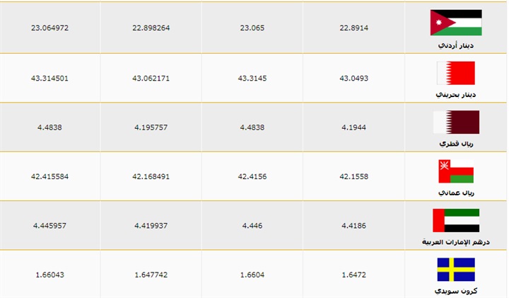509x298 pixels.
Task: Click the United Arab Emirates flag icon
Action: [x=456, y=220]
